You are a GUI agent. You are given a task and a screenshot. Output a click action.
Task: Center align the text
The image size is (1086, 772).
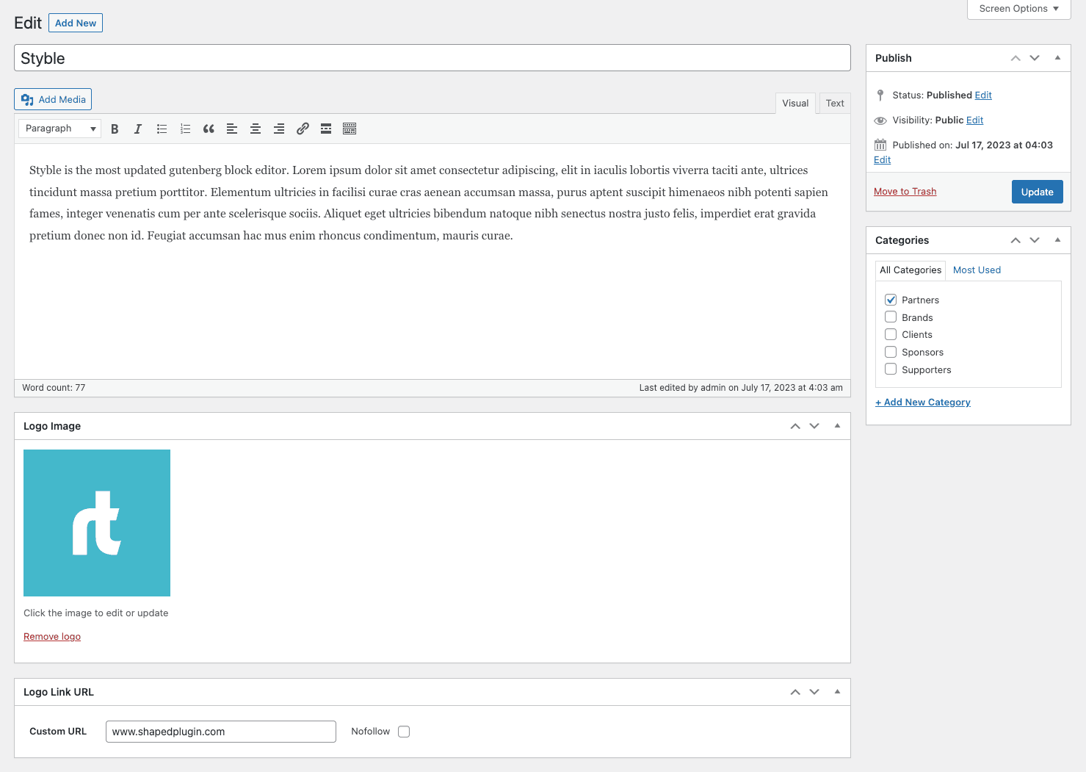[256, 129]
